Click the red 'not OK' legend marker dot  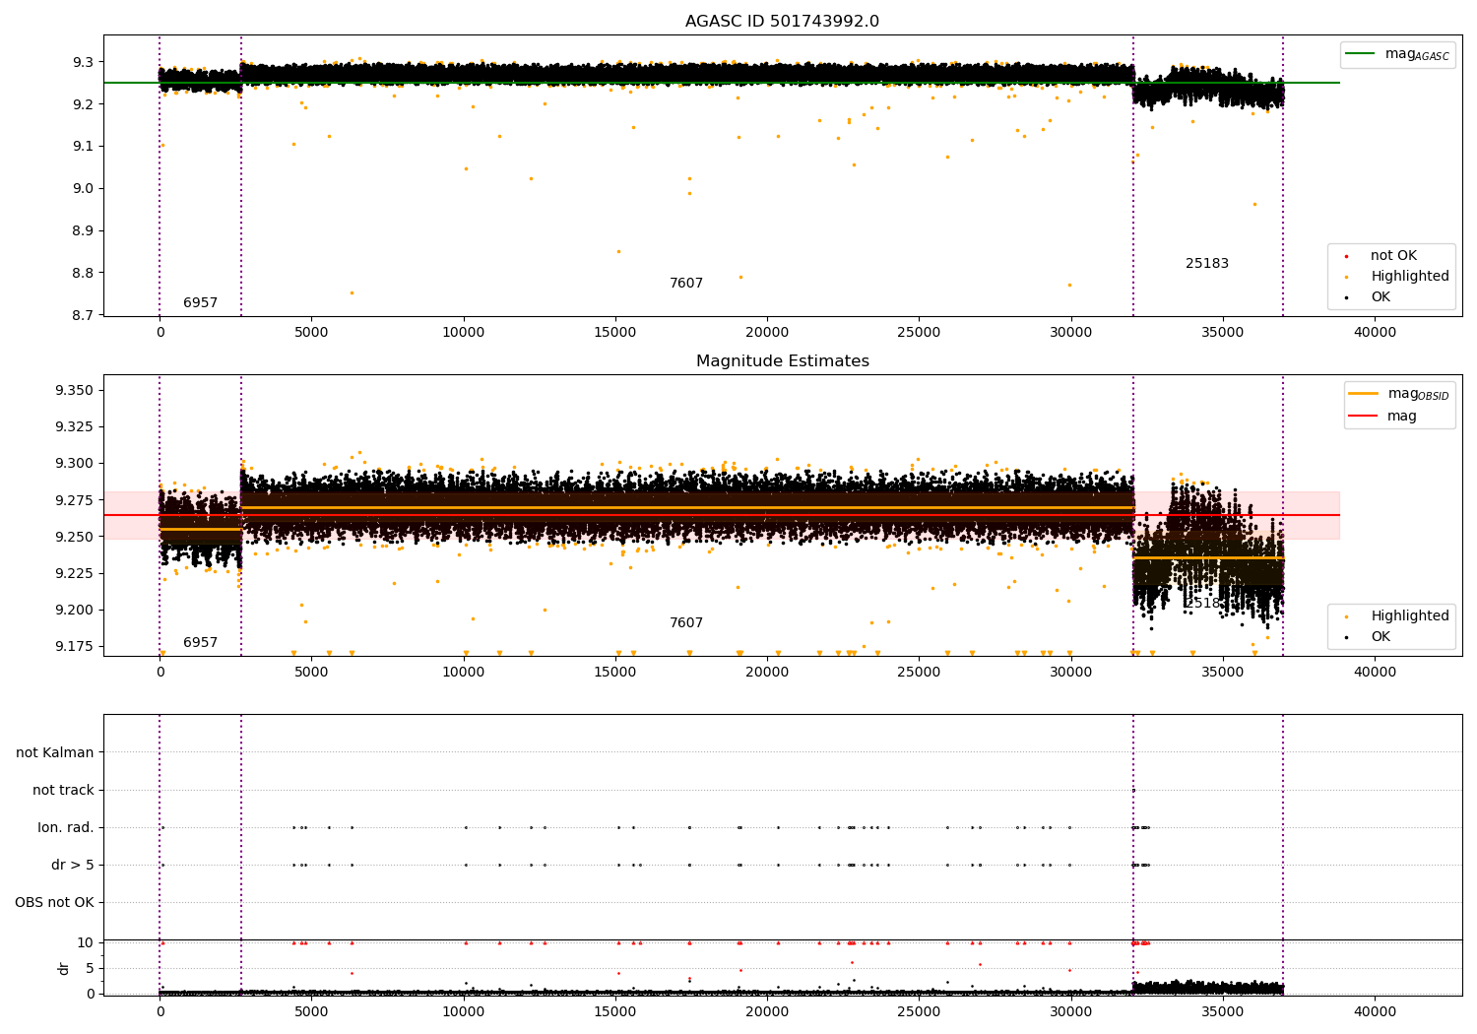pyautogui.click(x=1346, y=257)
